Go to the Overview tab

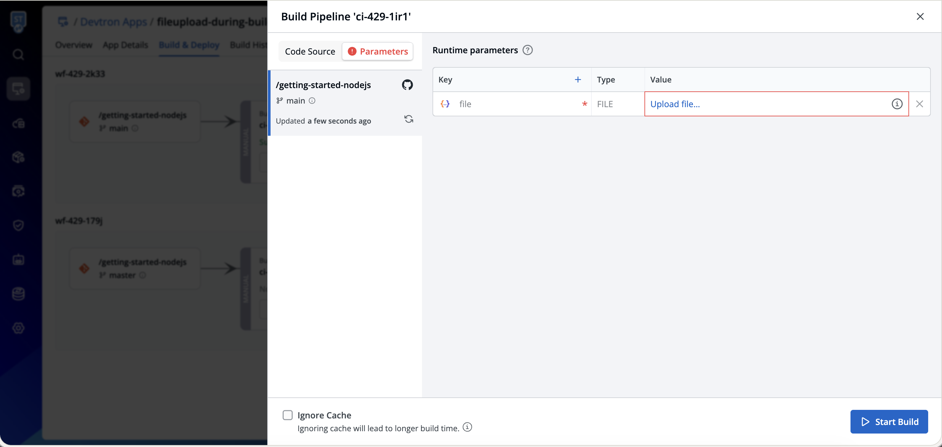tap(73, 45)
